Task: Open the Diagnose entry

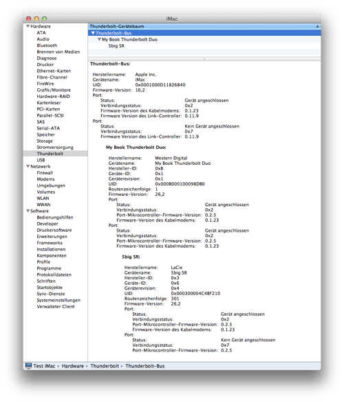Action: tap(47, 58)
